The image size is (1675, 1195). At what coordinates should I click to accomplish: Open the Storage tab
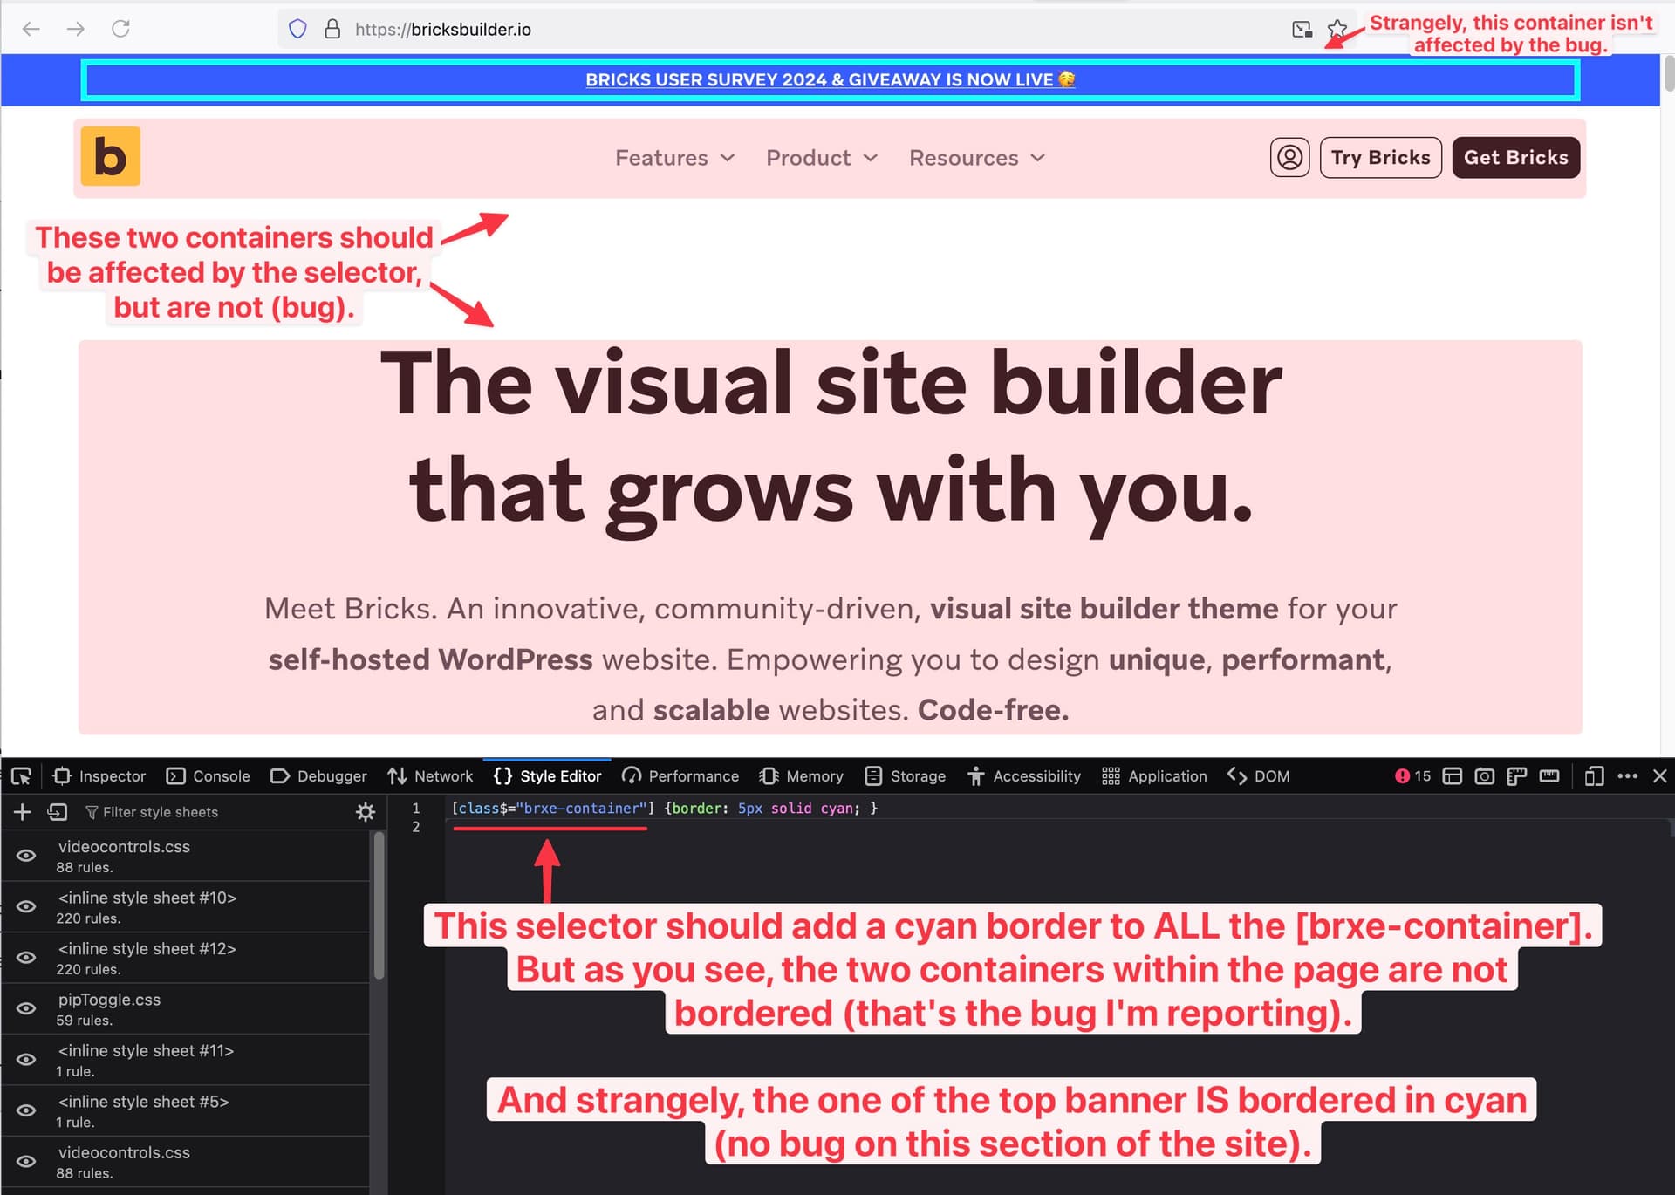pyautogui.click(x=906, y=776)
